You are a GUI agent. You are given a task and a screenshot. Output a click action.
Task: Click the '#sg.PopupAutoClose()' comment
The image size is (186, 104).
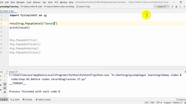(x=25, y=53)
